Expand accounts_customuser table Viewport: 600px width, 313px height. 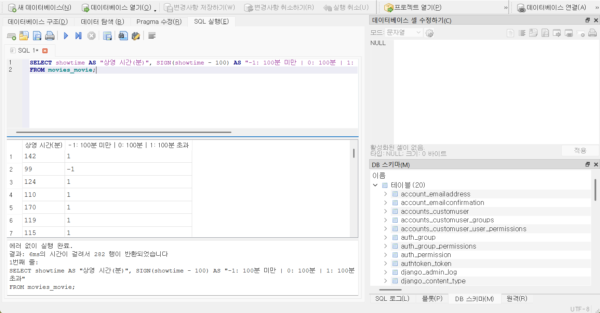click(x=385, y=211)
